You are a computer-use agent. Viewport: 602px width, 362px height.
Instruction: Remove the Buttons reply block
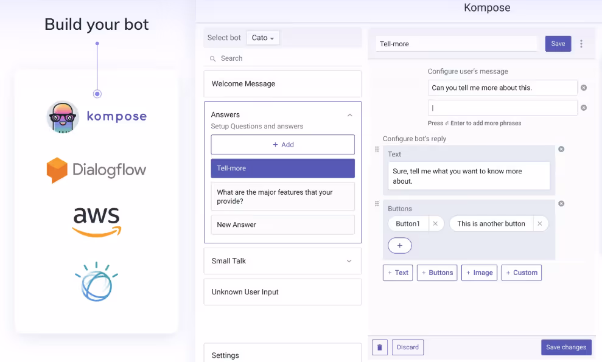point(561,203)
